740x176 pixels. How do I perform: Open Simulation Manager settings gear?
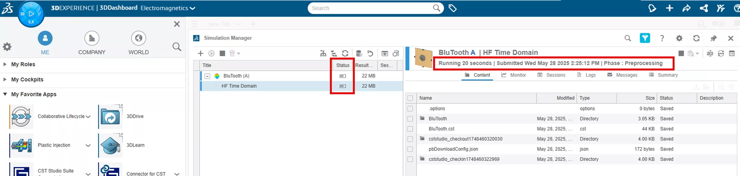pos(679,38)
